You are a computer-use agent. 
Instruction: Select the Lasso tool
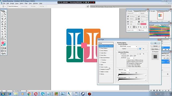coord(2,17)
